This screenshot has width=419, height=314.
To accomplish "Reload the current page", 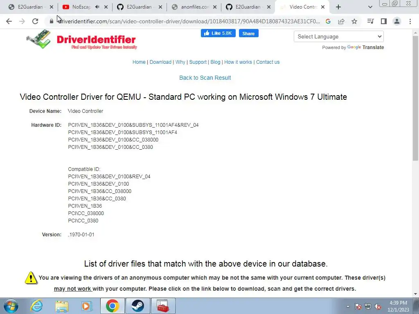I will coord(35,21).
